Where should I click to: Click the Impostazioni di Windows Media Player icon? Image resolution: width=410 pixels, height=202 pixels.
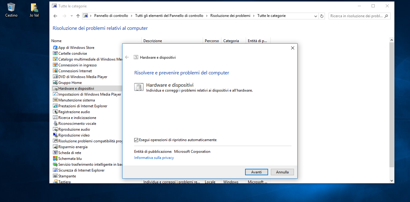pos(55,94)
